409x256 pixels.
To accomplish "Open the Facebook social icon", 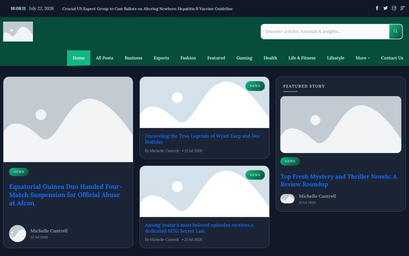I will (377, 8).
